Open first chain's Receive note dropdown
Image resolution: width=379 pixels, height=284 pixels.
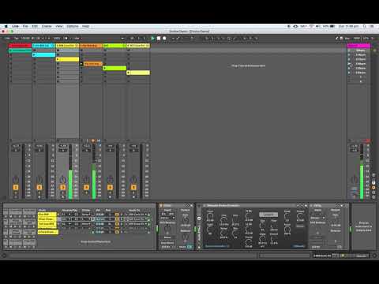pos(66,215)
